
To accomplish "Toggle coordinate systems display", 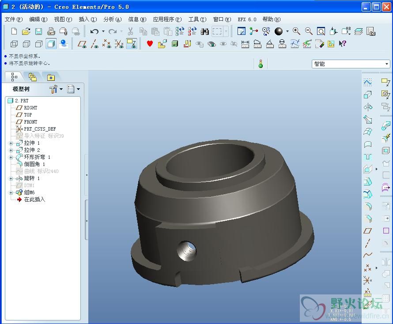I will point(119,44).
